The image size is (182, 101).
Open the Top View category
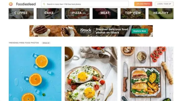[x=133, y=14]
